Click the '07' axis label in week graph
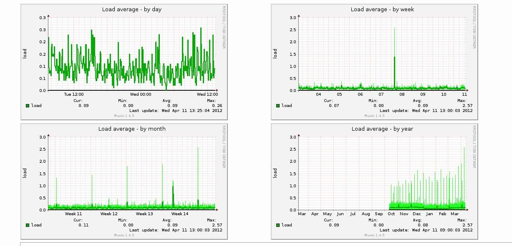 381,94
